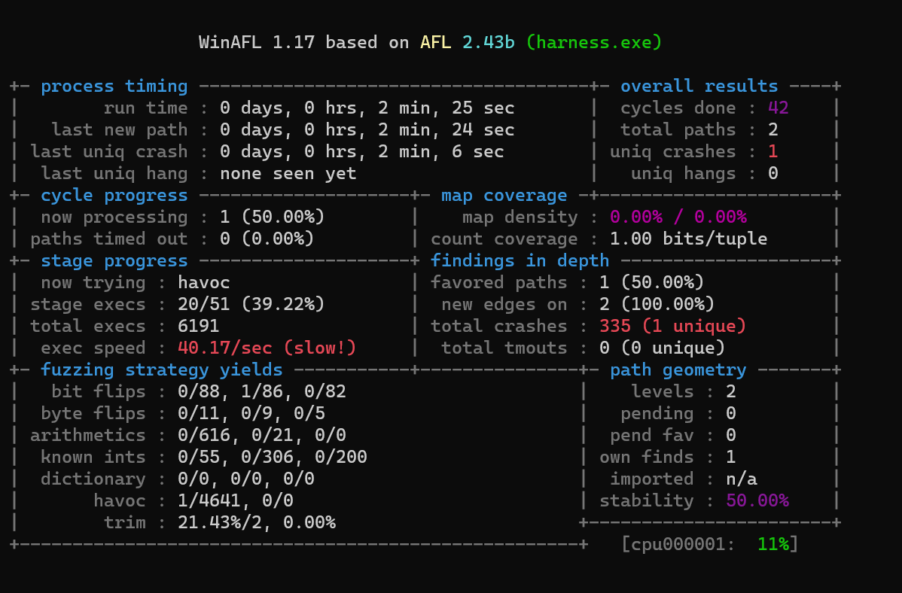Click the AFL 2.43b version number
Image resolution: width=902 pixels, height=593 pixels.
tap(489, 43)
